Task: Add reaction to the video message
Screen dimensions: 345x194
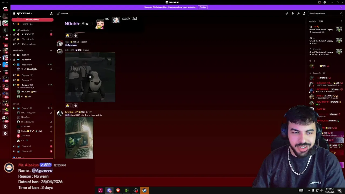Action: click(x=75, y=106)
